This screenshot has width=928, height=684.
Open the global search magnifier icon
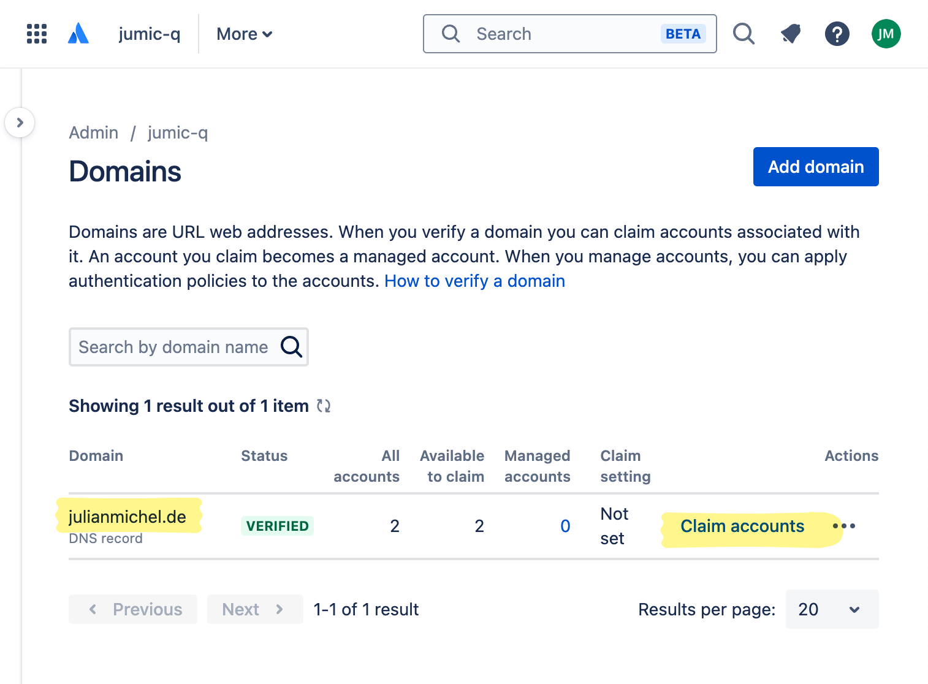pyautogui.click(x=744, y=34)
